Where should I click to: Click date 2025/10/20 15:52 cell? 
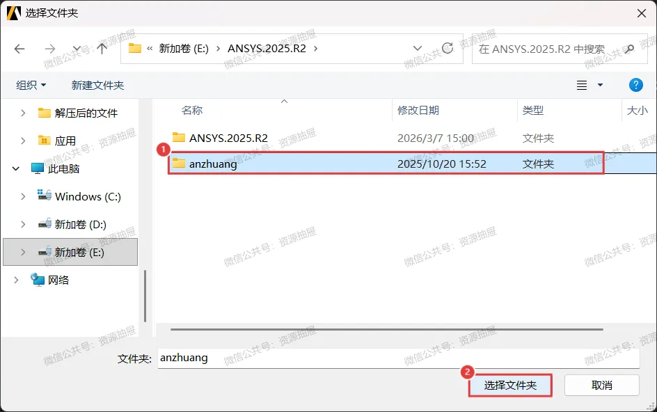pos(442,164)
